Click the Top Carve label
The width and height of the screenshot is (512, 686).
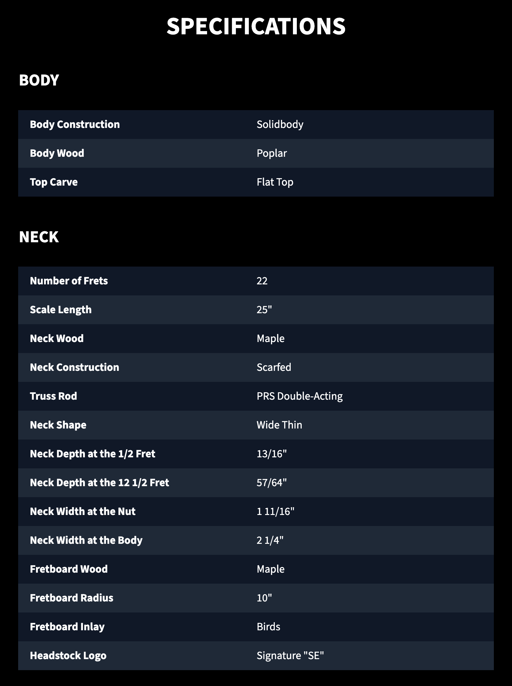(x=54, y=182)
